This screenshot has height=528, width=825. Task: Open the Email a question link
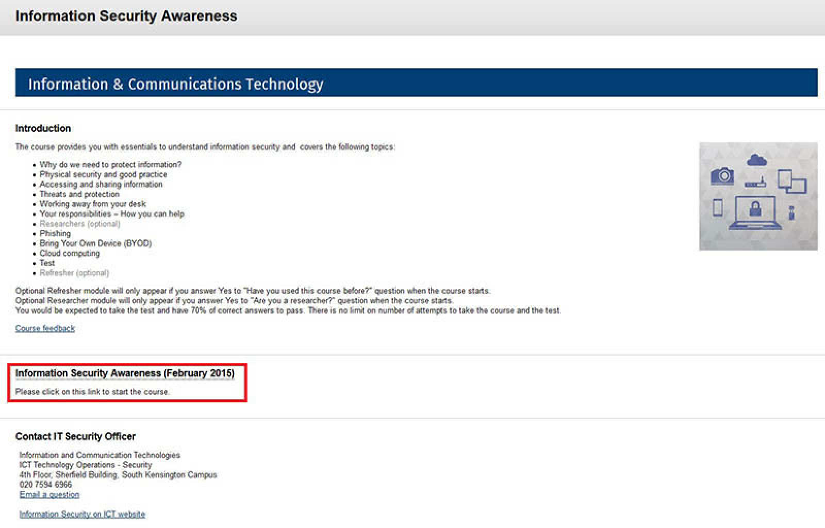point(49,494)
